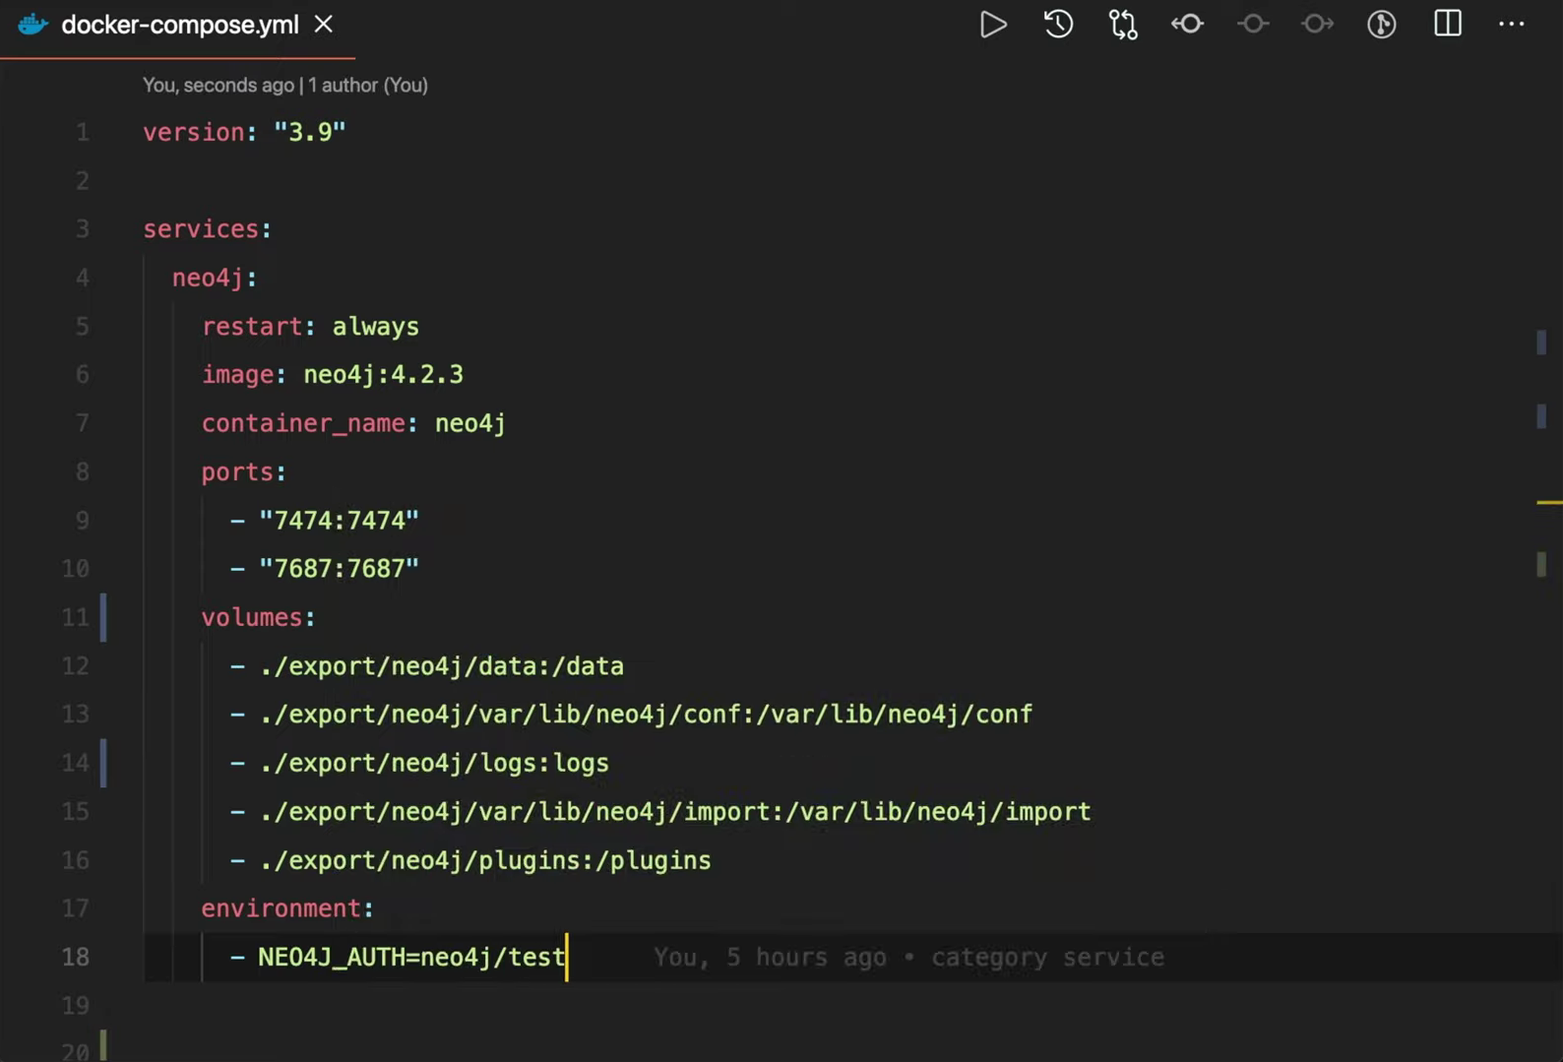This screenshot has width=1563, height=1062.
Task: Click volume './export/neo4j/logs:logs'
Action: click(x=434, y=763)
